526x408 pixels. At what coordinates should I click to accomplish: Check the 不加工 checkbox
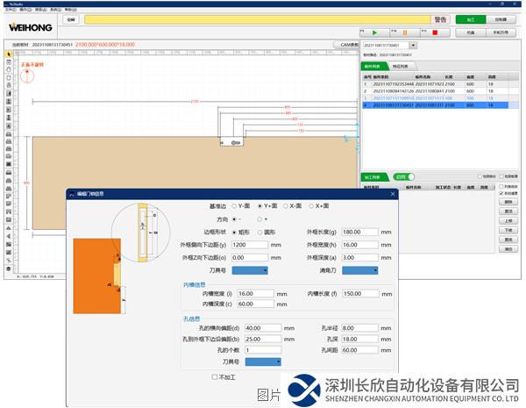[216, 377]
